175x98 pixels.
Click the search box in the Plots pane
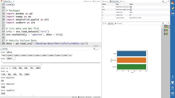tap(164, 23)
